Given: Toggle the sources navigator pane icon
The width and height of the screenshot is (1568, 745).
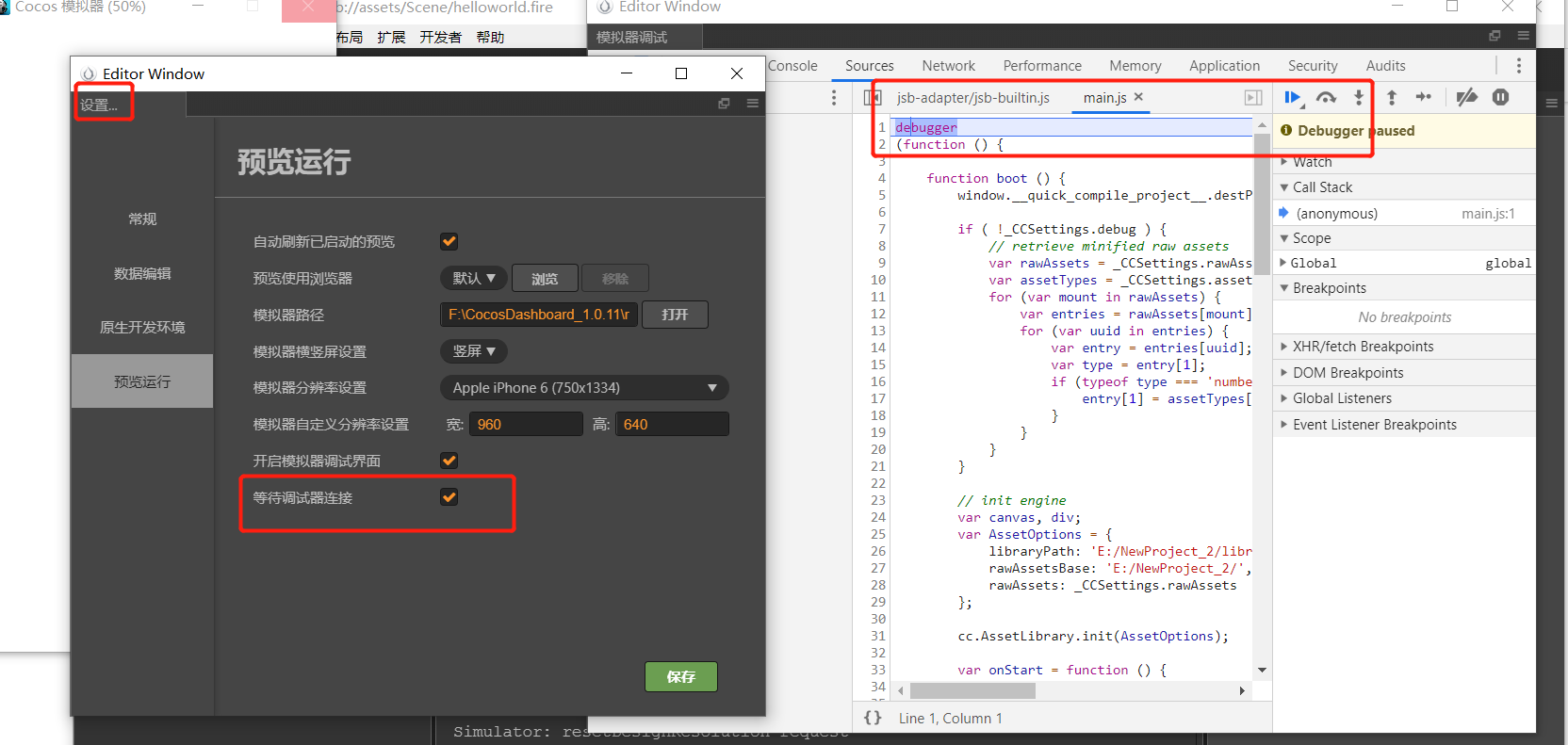Looking at the screenshot, I should pyautogui.click(x=872, y=97).
